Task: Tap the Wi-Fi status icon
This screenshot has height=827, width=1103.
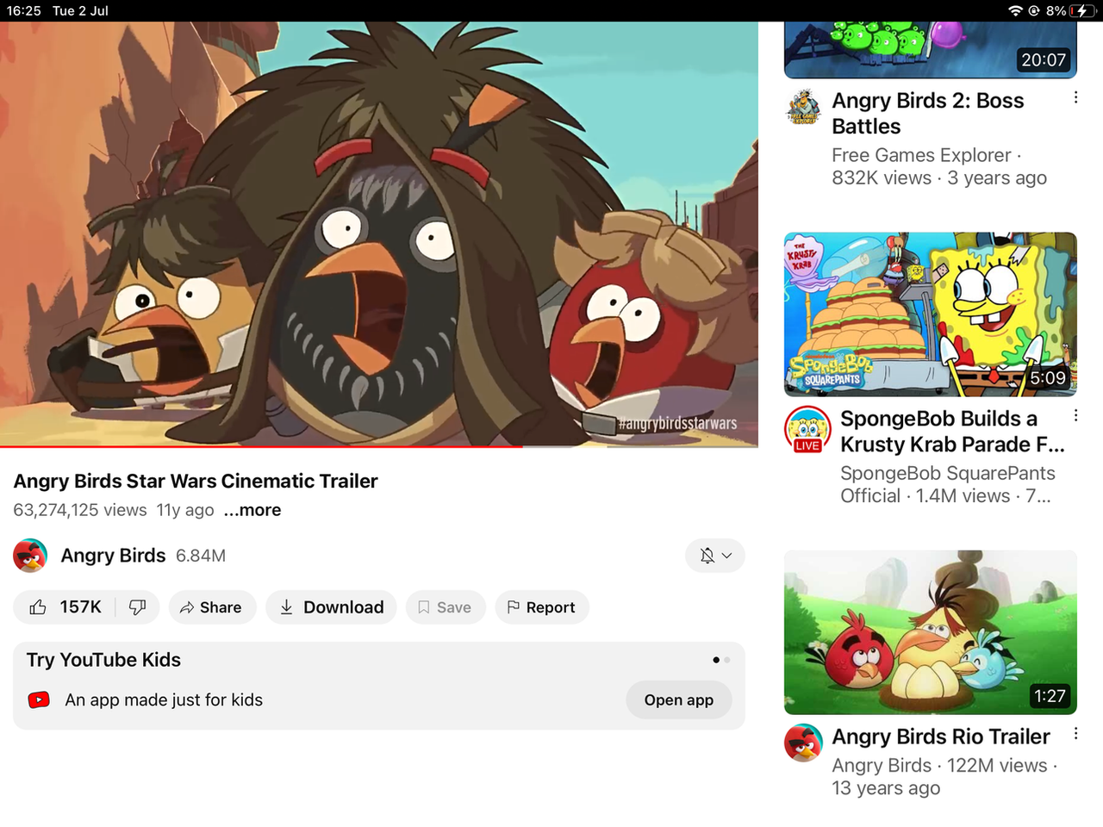Action: (x=1015, y=10)
